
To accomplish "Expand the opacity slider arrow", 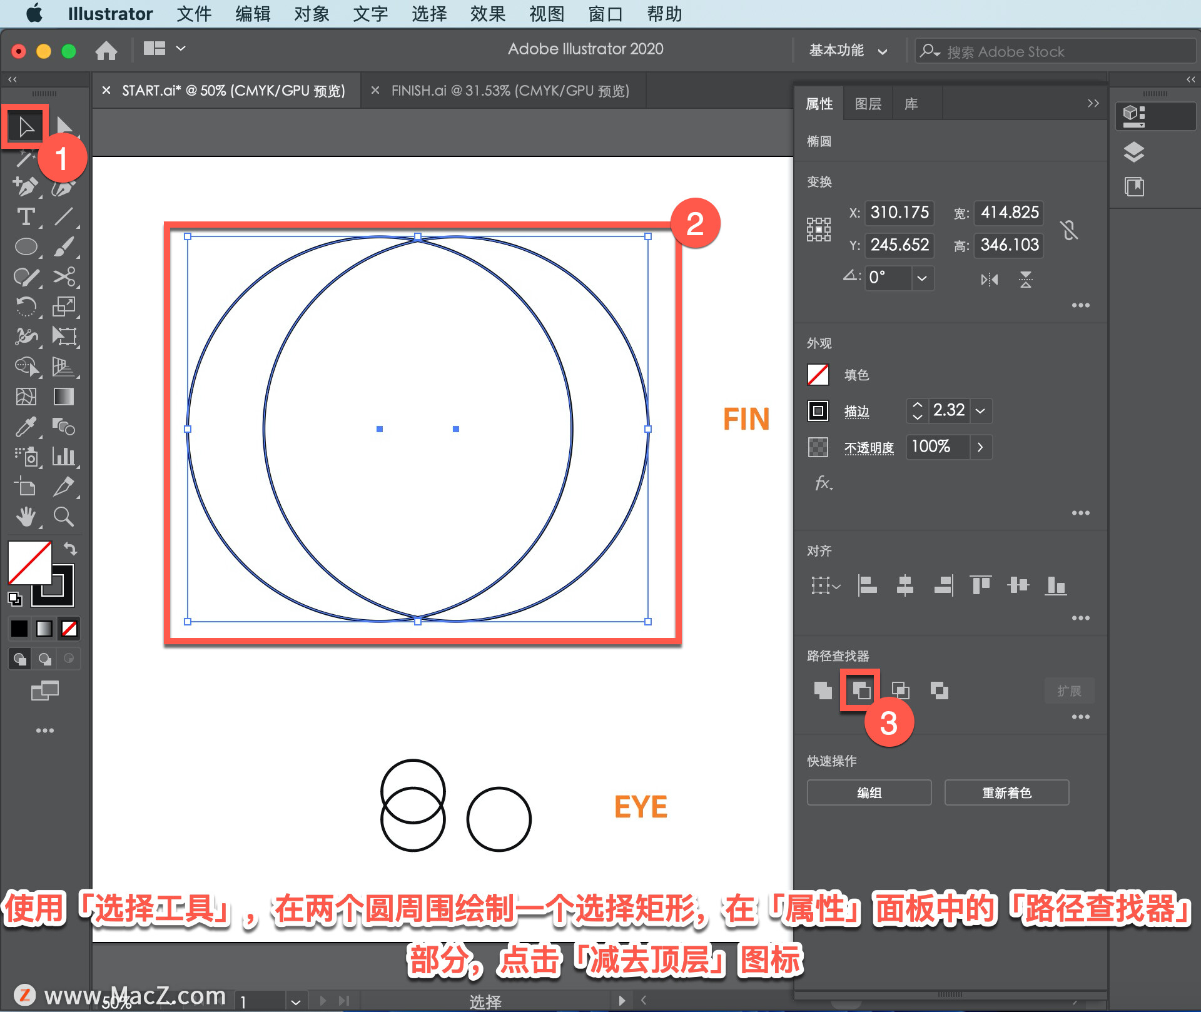I will point(980,447).
